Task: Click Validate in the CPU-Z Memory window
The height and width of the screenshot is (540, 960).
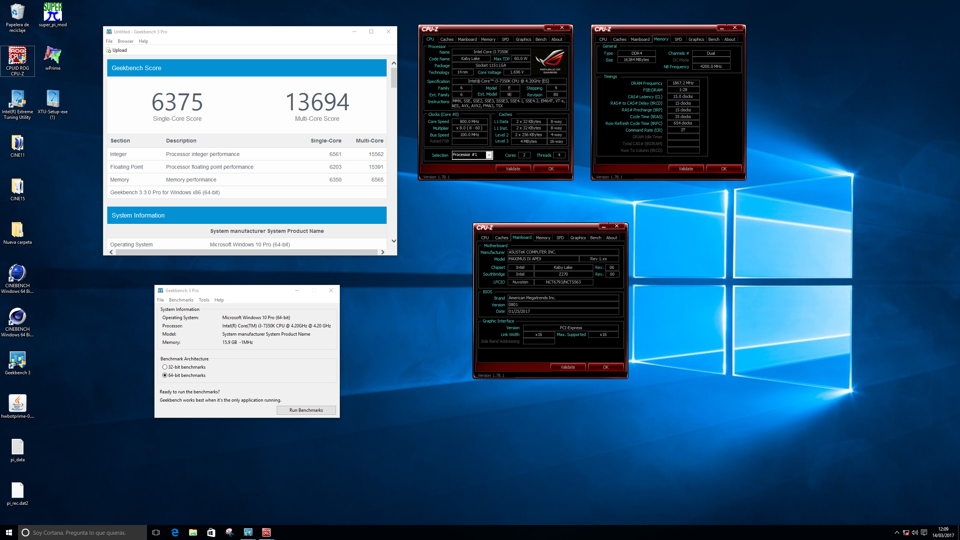Action: tap(686, 169)
